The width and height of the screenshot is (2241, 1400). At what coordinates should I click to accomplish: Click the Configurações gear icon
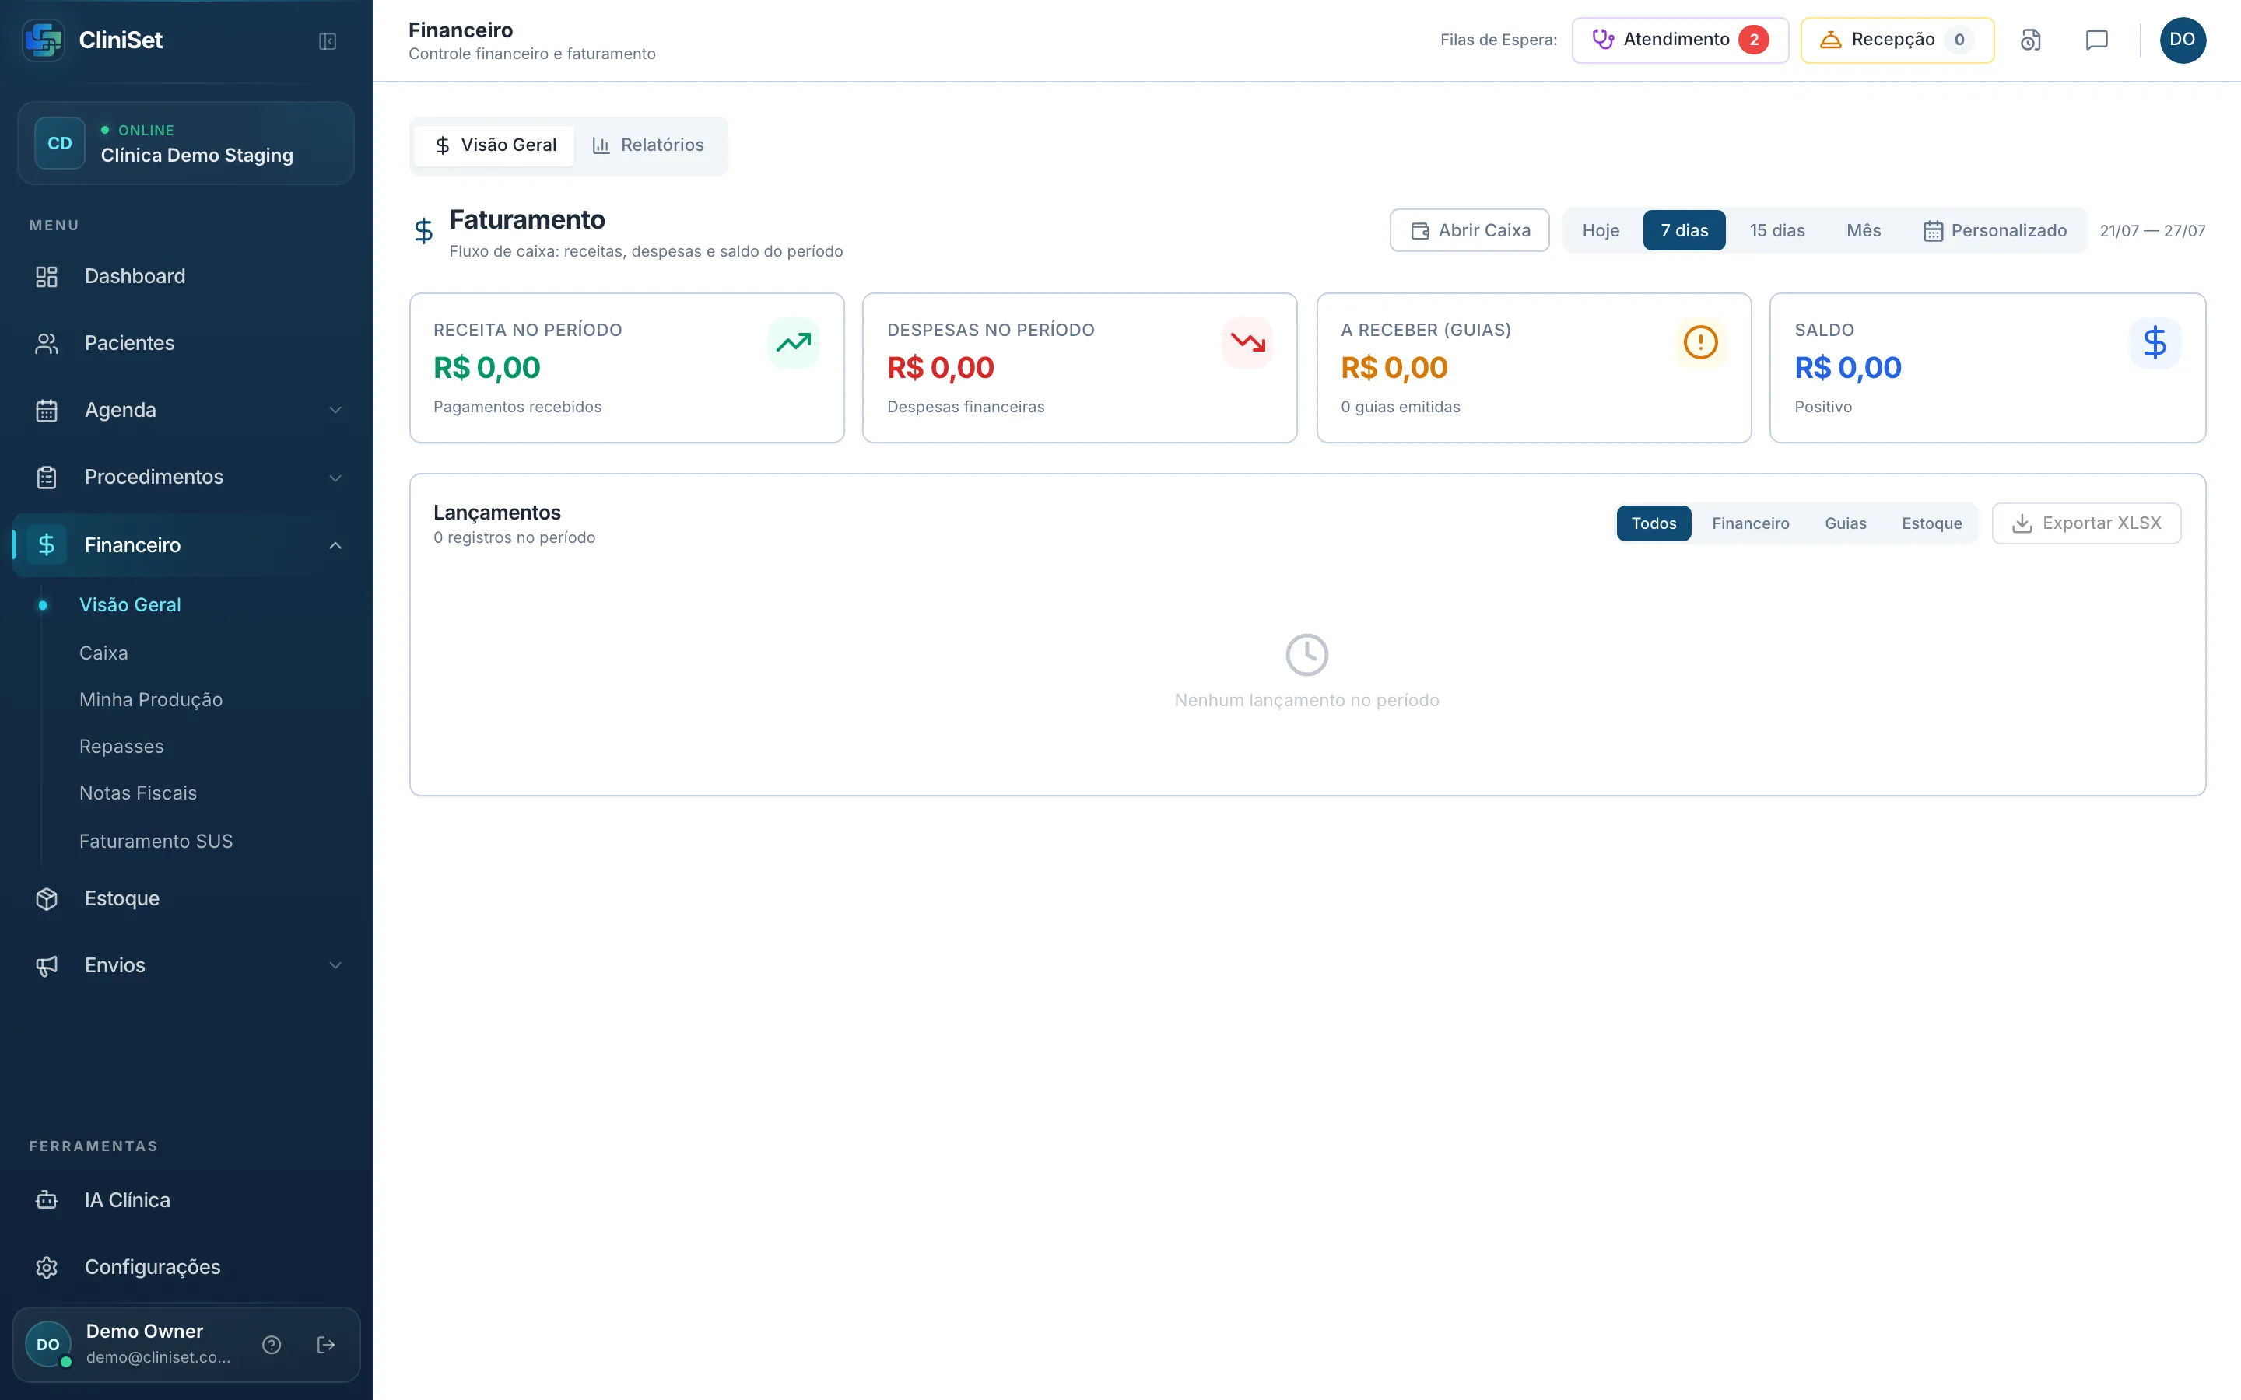point(47,1267)
